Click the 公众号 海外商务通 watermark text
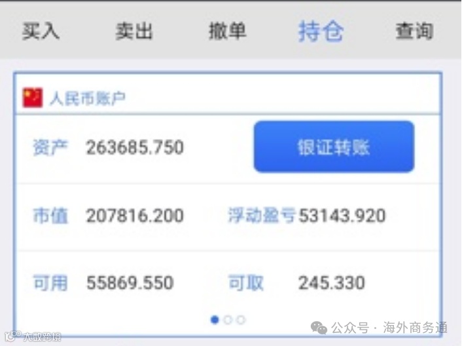462x346 pixels. [x=389, y=328]
